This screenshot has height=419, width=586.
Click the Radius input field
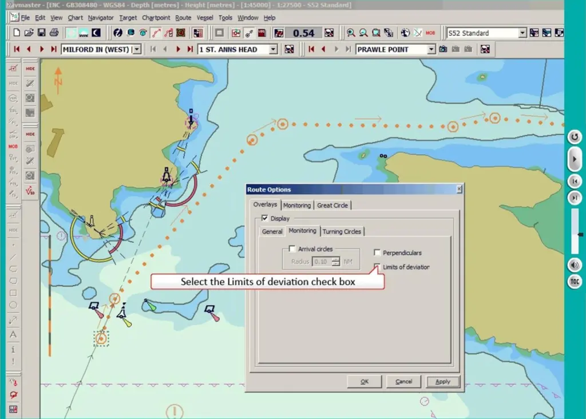point(322,261)
